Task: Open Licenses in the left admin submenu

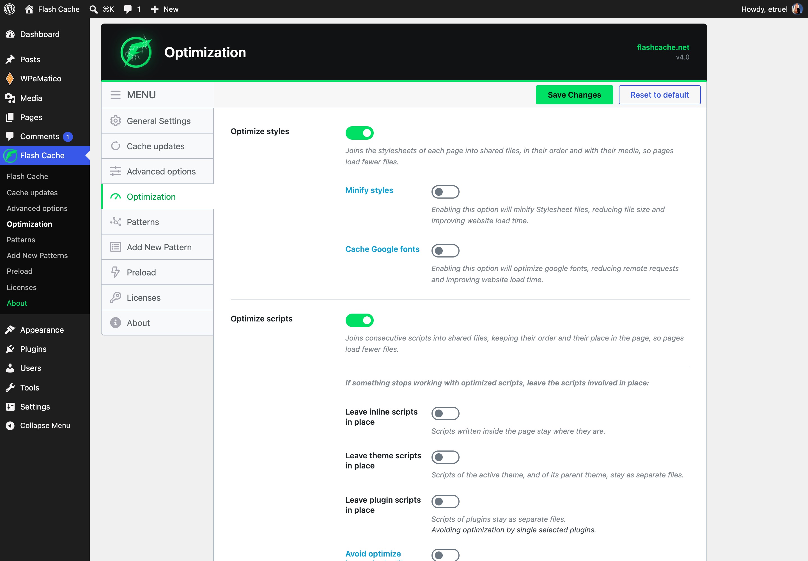Action: click(21, 288)
